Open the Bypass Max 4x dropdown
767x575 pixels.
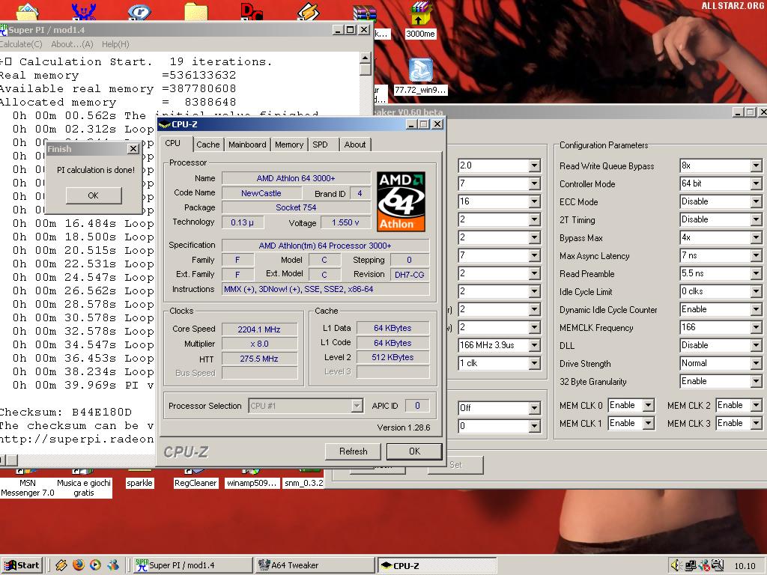(x=756, y=237)
